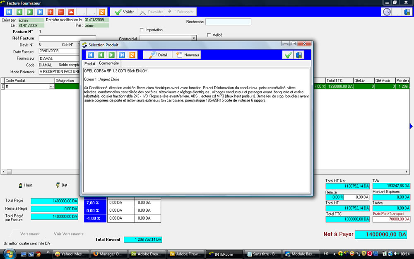Go to next product in Sélection Produit
Screen dimensions: 414x259
(112, 55)
